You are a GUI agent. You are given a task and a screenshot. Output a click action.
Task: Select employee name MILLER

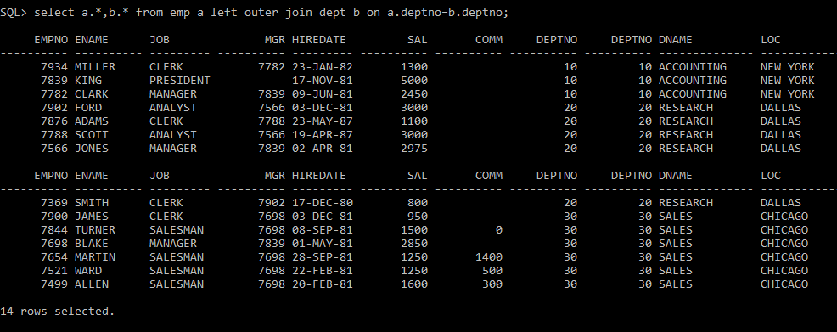click(x=95, y=67)
